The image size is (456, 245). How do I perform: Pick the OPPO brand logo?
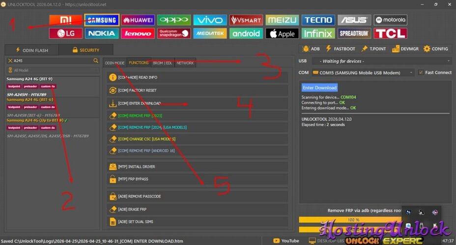[x=174, y=20]
